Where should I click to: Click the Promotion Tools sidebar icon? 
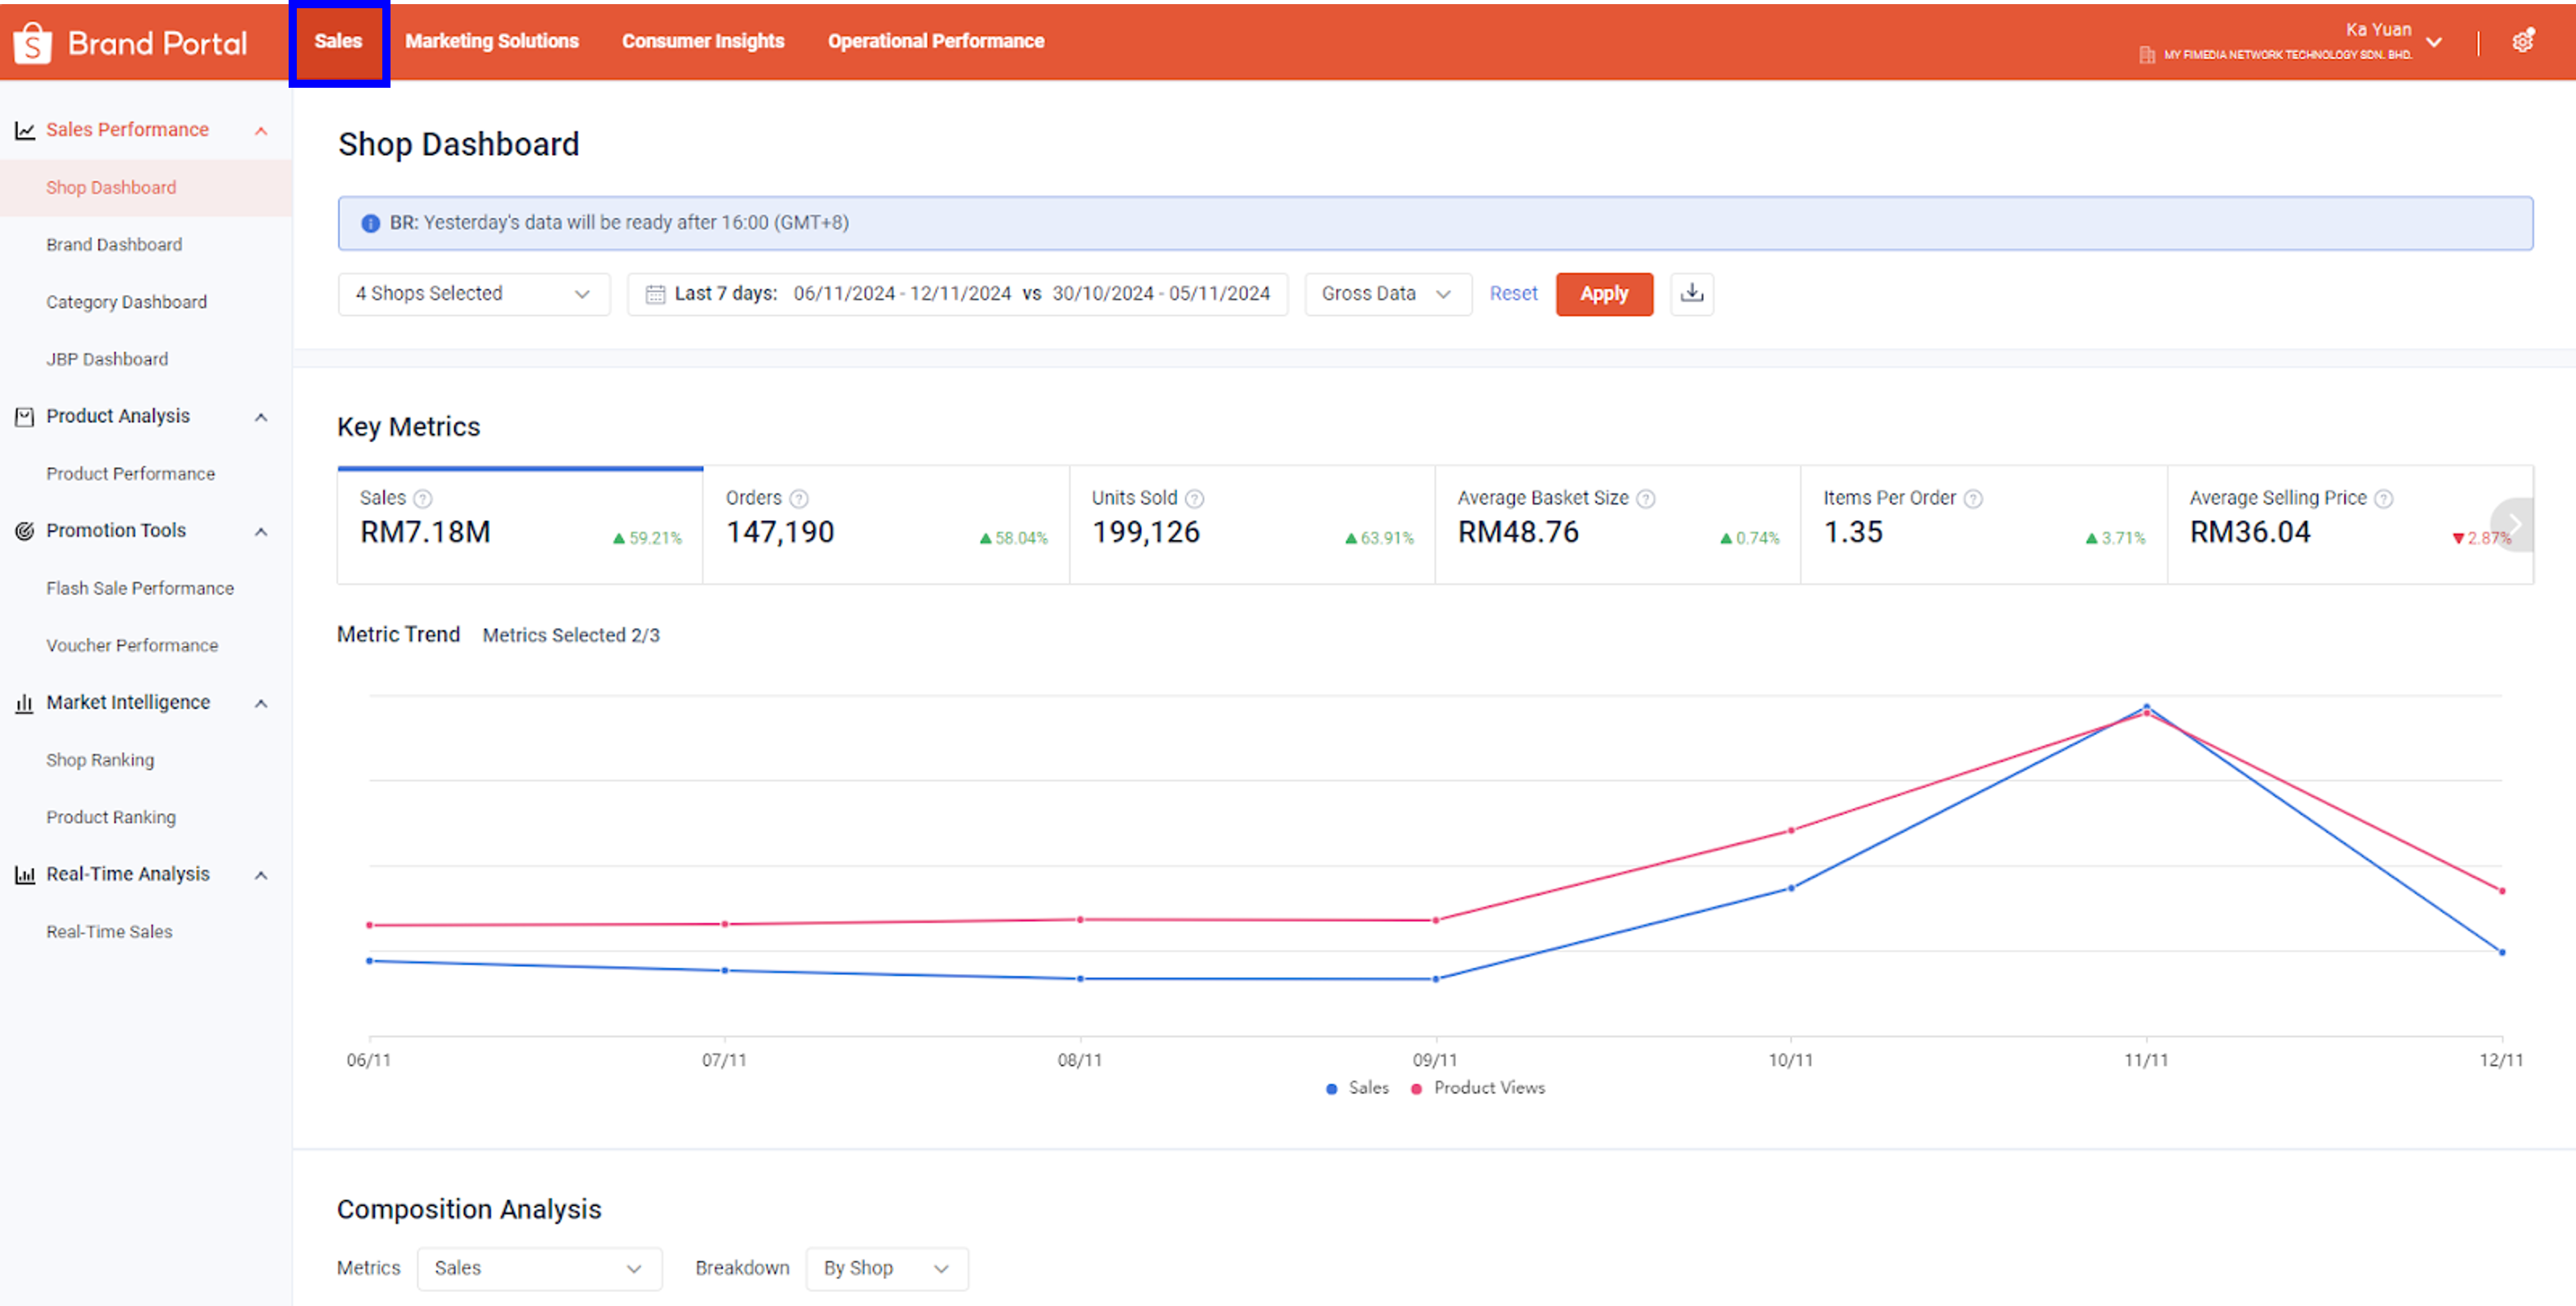[24, 531]
